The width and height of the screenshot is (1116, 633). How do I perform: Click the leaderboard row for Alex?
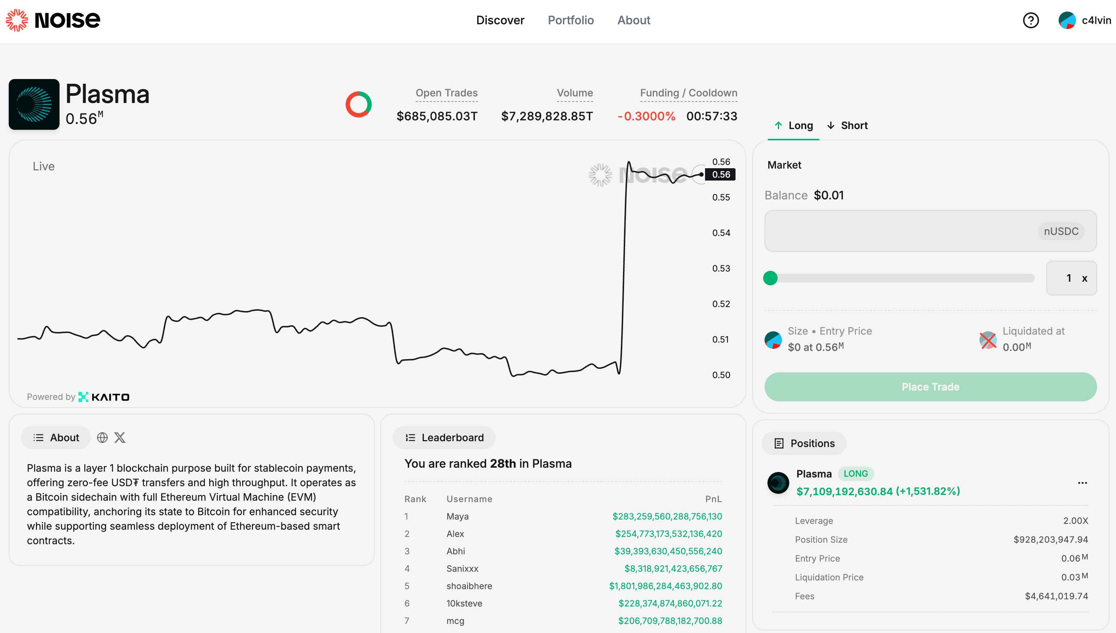coord(563,534)
